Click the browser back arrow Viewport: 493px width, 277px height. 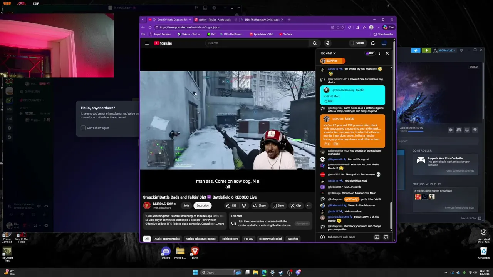pyautogui.click(x=143, y=27)
